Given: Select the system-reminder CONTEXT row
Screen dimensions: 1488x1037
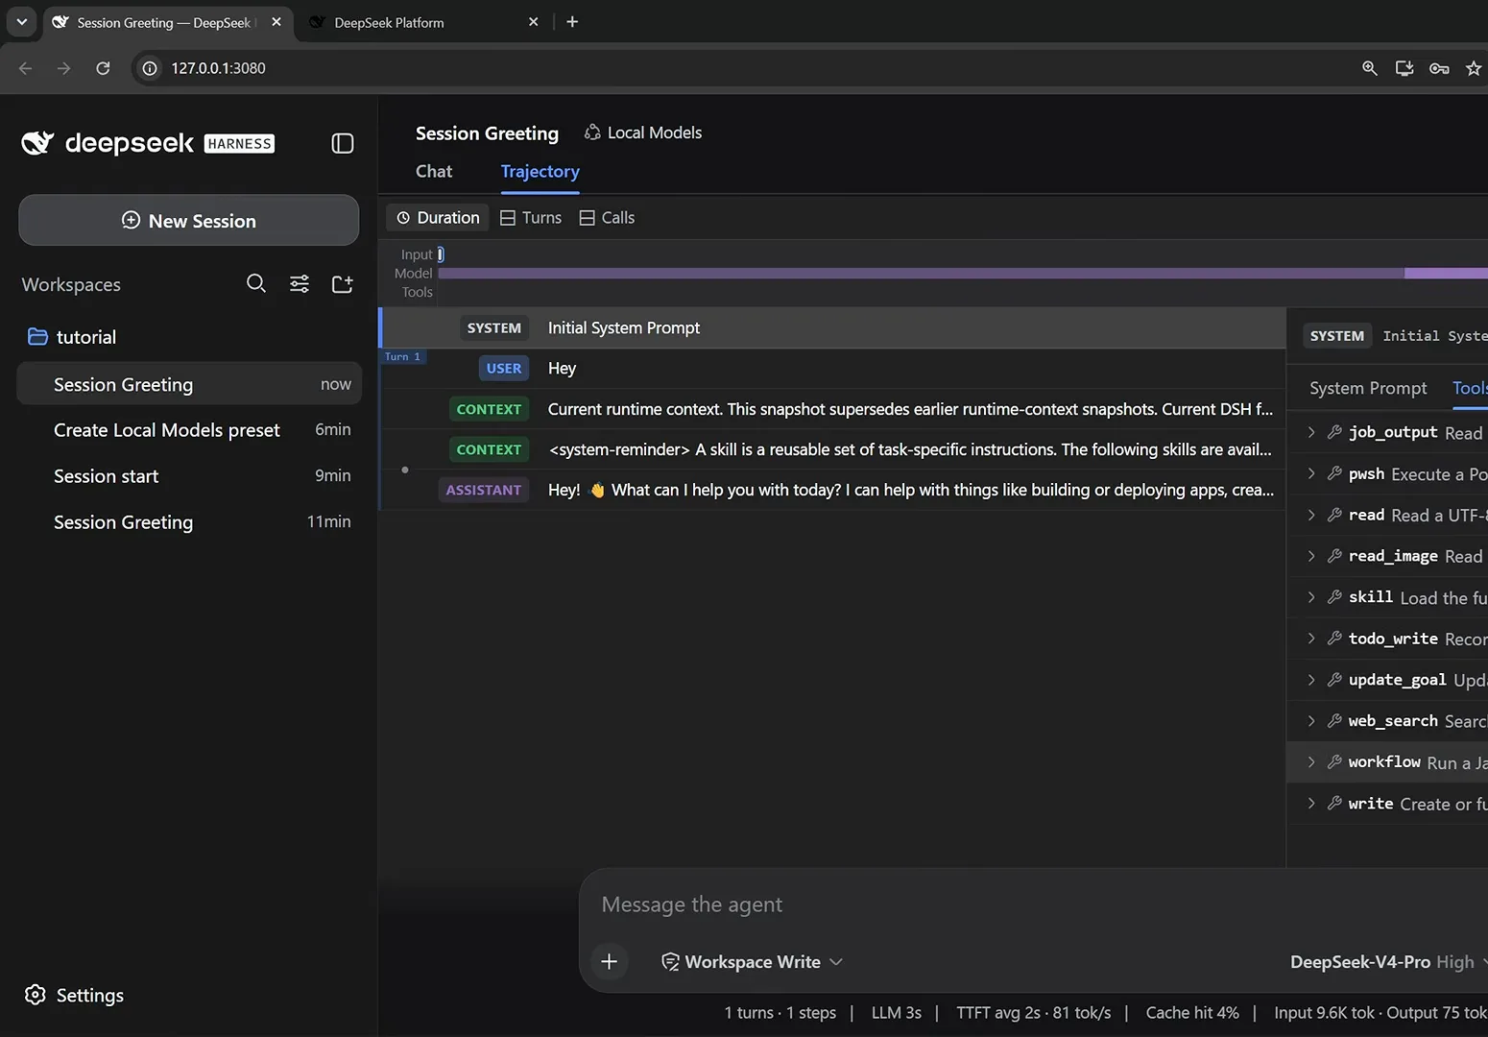Looking at the screenshot, I should (x=833, y=449).
